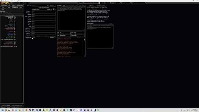Click the unique items list scrollbar
This screenshot has width=199, height=112.
pos(85,47)
